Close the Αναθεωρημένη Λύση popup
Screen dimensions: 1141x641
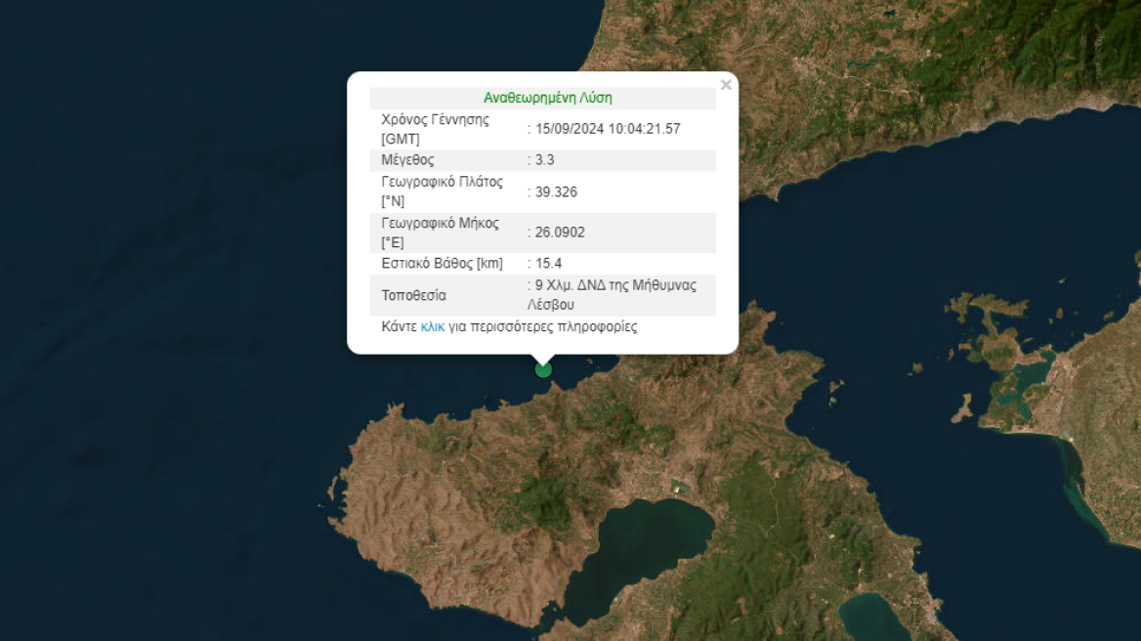point(726,85)
